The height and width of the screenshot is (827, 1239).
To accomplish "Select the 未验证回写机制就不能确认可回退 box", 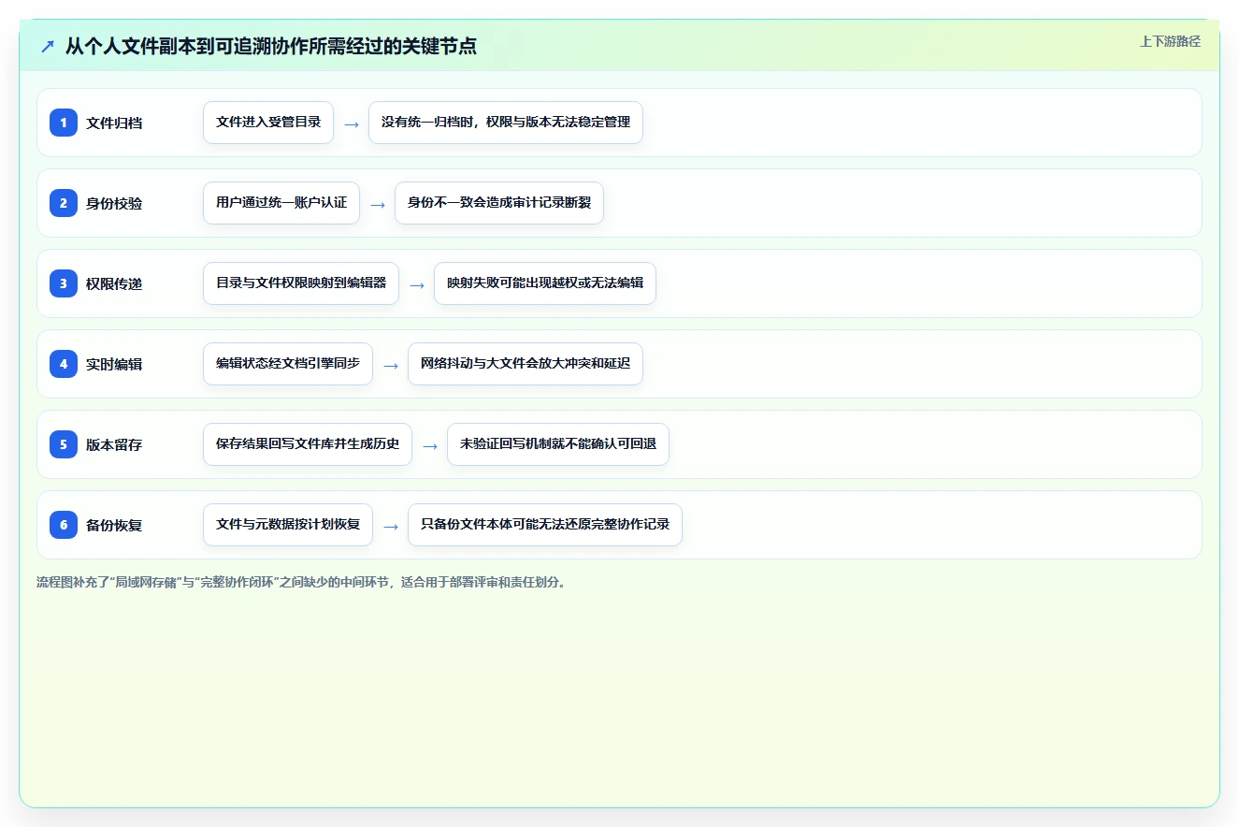I will click(558, 444).
